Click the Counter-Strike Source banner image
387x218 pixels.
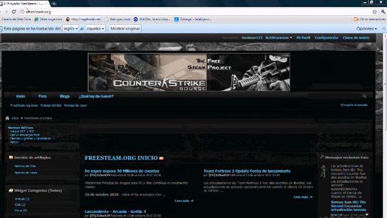pos(189,72)
